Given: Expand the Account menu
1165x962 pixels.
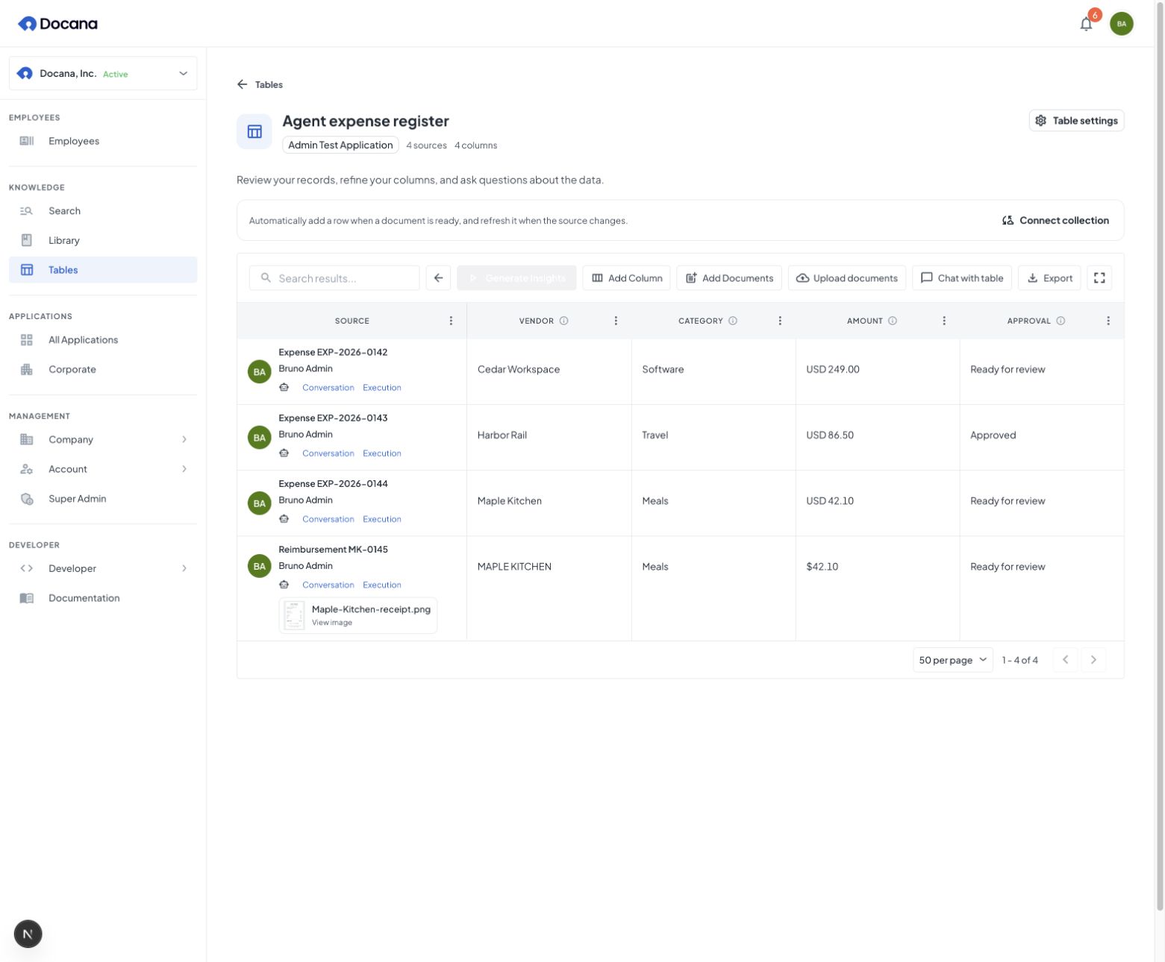Looking at the screenshot, I should [103, 469].
